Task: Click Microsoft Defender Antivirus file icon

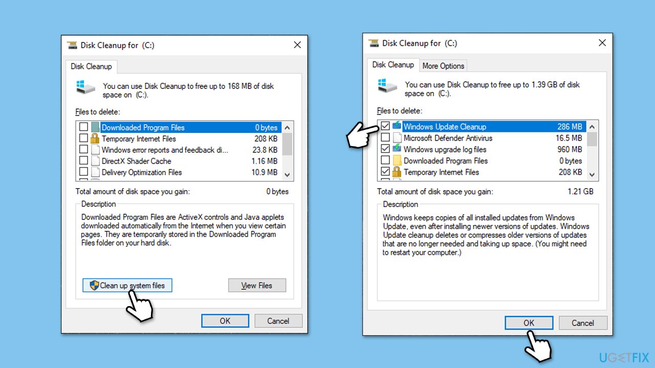Action: [x=397, y=138]
